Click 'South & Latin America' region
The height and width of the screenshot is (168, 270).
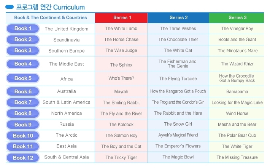pos(67,102)
